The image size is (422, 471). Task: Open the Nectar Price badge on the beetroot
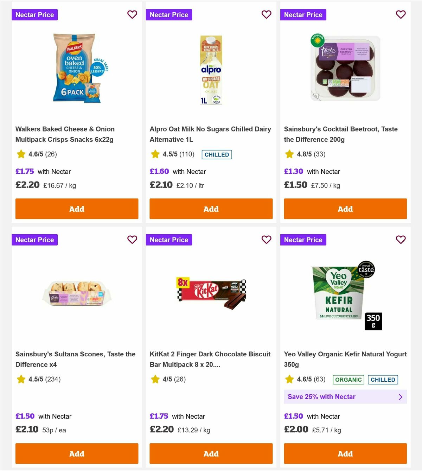pos(303,14)
